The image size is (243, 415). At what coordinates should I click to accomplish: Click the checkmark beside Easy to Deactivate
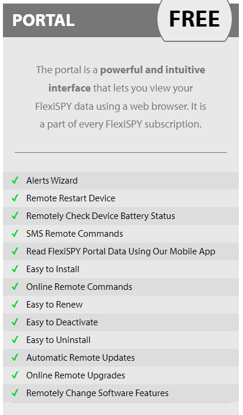[x=15, y=322]
